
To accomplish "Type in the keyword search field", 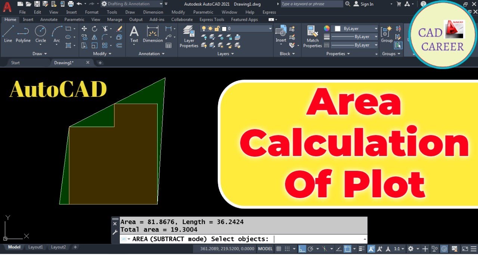I will click(311, 4).
